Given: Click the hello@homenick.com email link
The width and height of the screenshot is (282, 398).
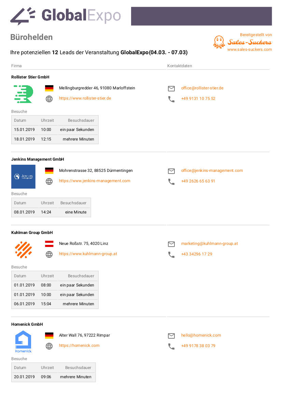Looking at the screenshot, I should [x=201, y=335].
